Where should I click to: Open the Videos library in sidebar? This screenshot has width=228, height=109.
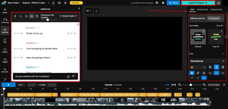5,50
